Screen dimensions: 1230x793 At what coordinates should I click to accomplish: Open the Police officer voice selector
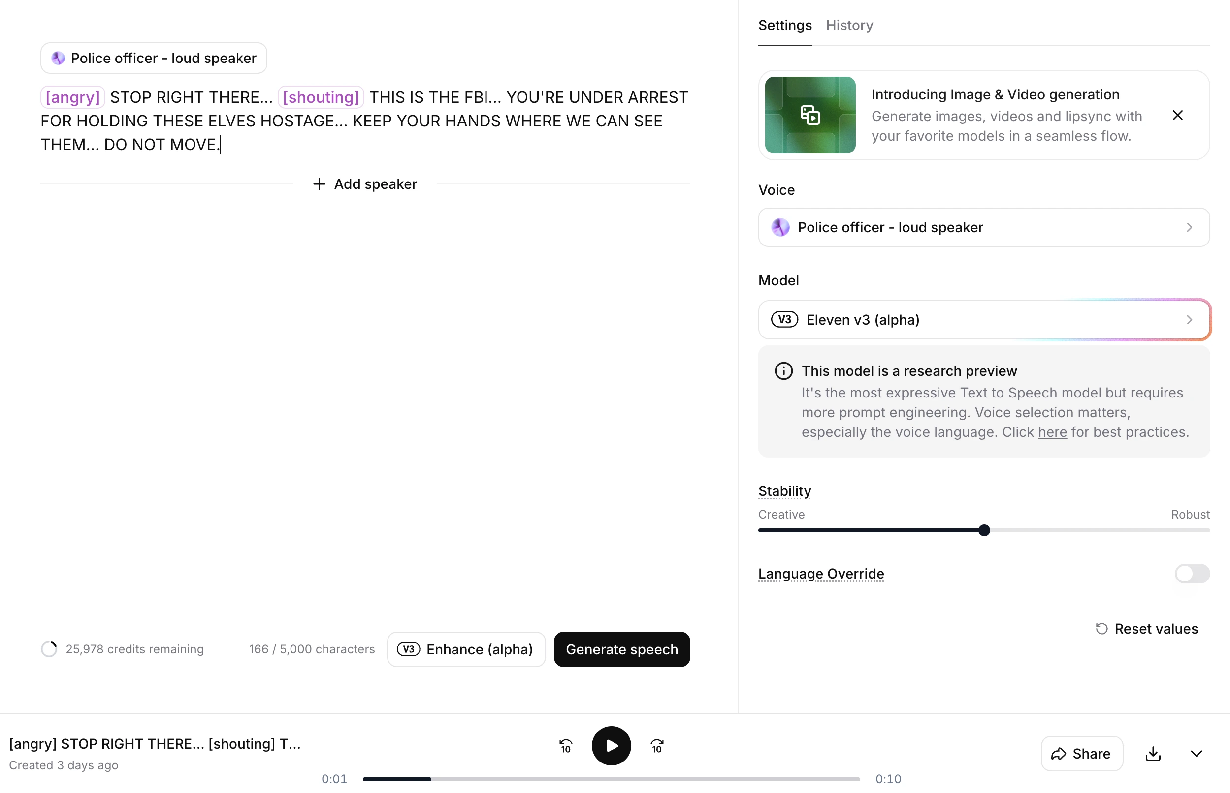(983, 227)
